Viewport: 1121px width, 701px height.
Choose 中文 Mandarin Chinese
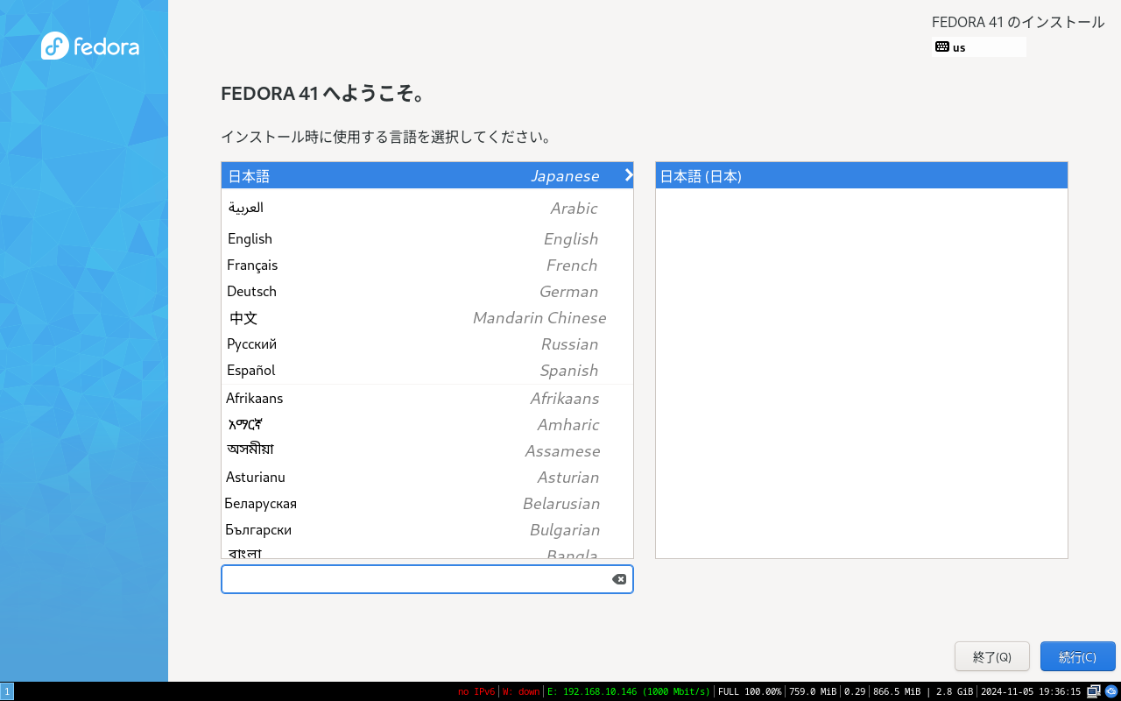point(427,317)
